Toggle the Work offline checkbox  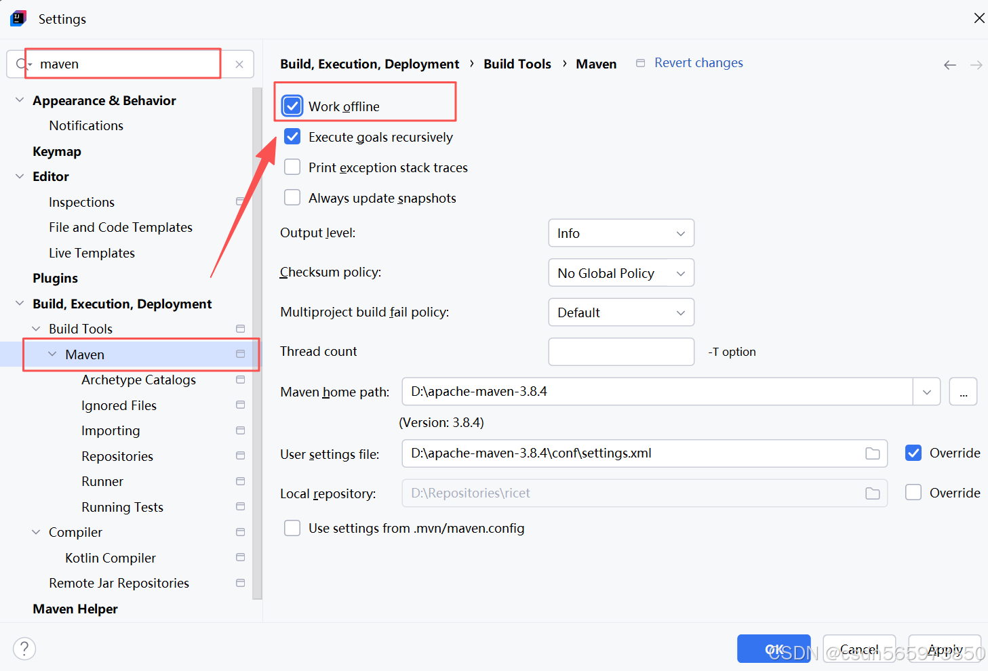tap(292, 106)
